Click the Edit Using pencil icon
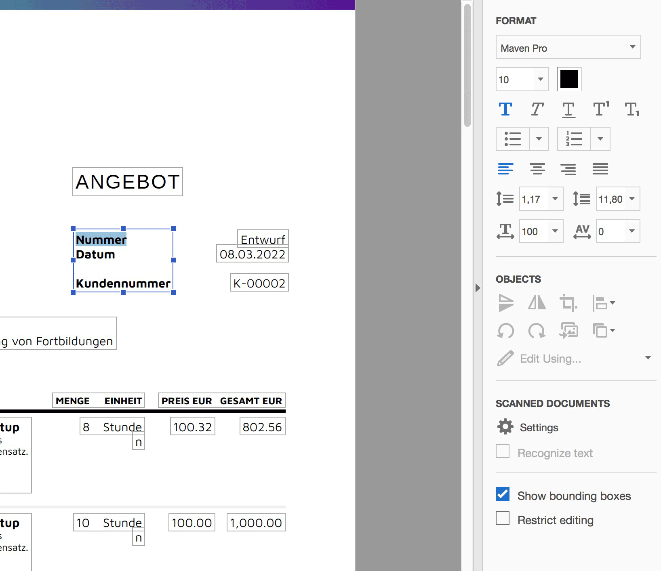 pos(505,358)
